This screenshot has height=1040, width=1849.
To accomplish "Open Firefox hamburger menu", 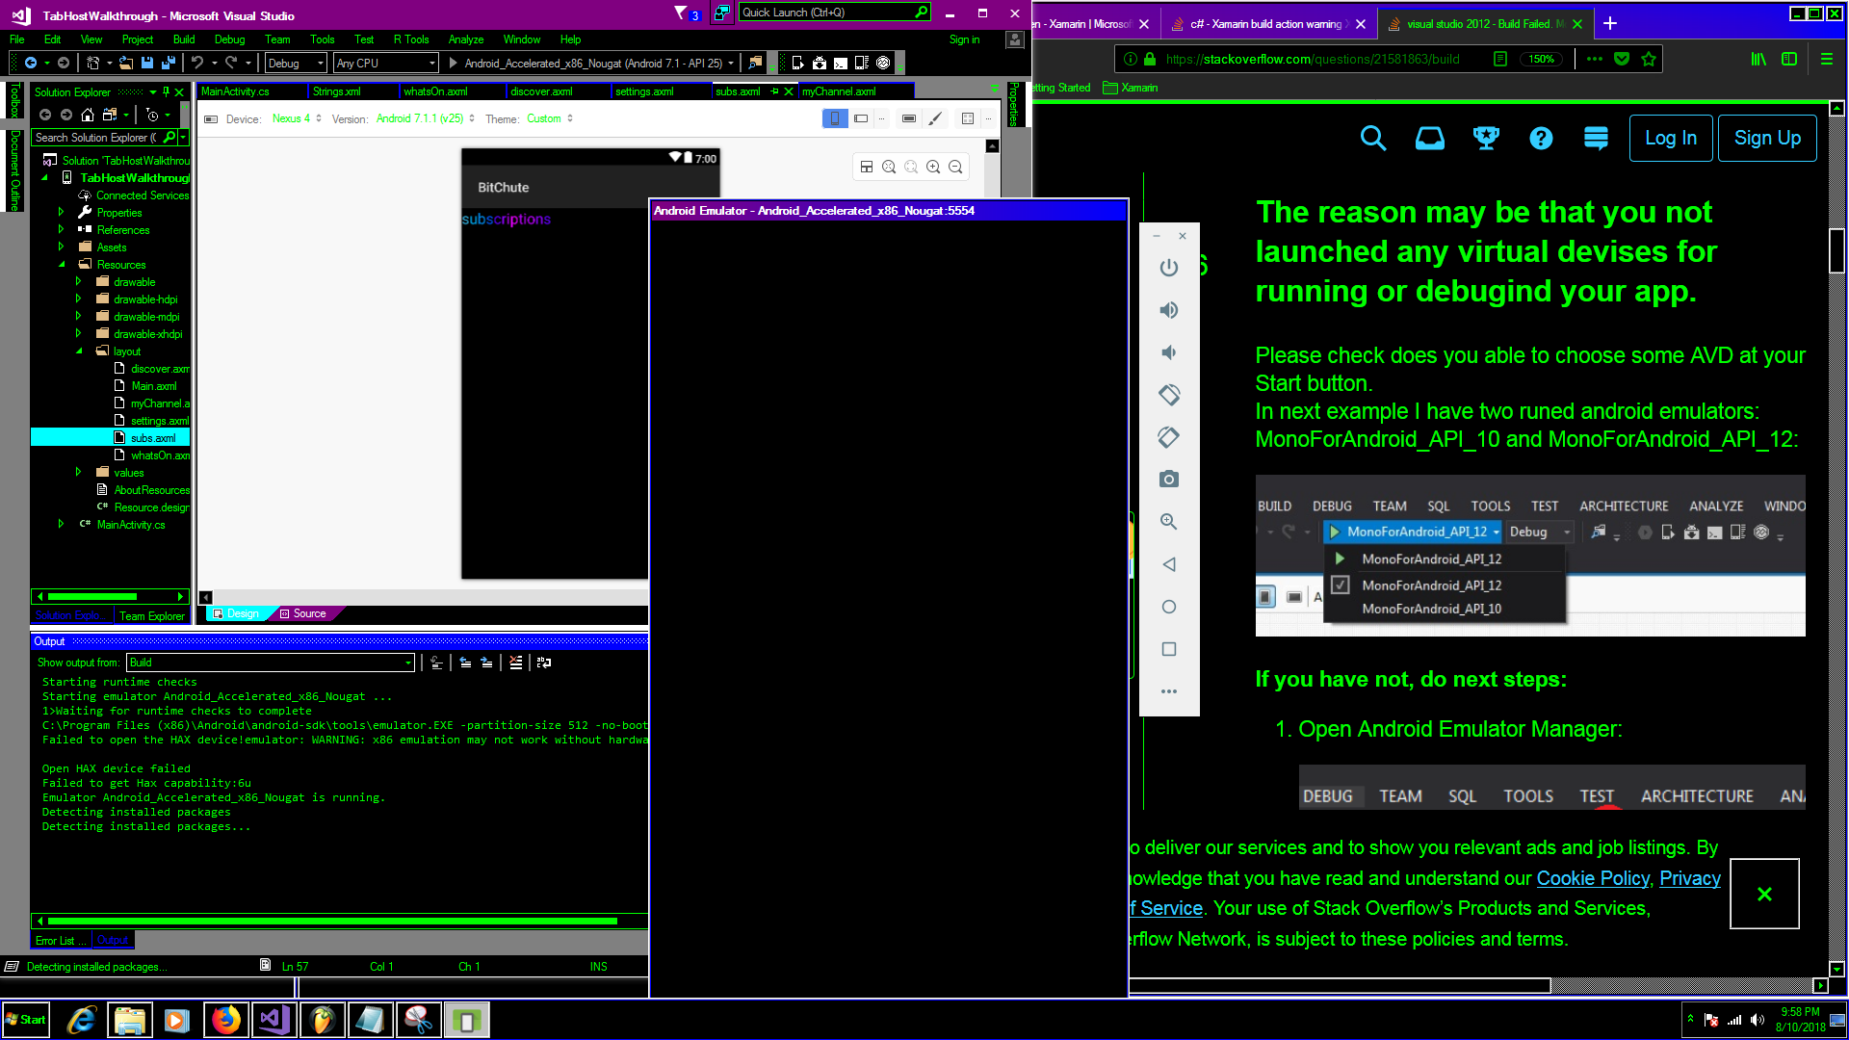I will [1826, 59].
